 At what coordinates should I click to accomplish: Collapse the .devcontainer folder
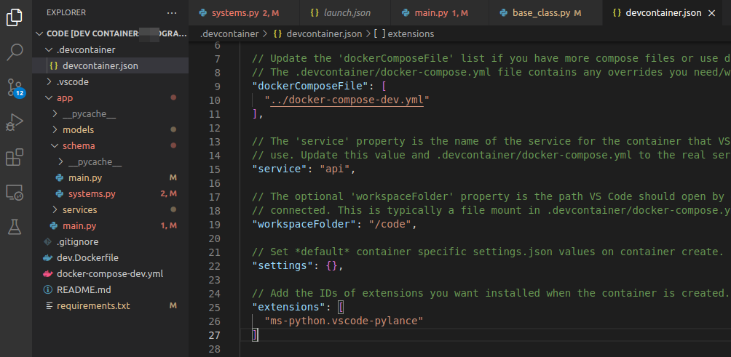pos(49,49)
